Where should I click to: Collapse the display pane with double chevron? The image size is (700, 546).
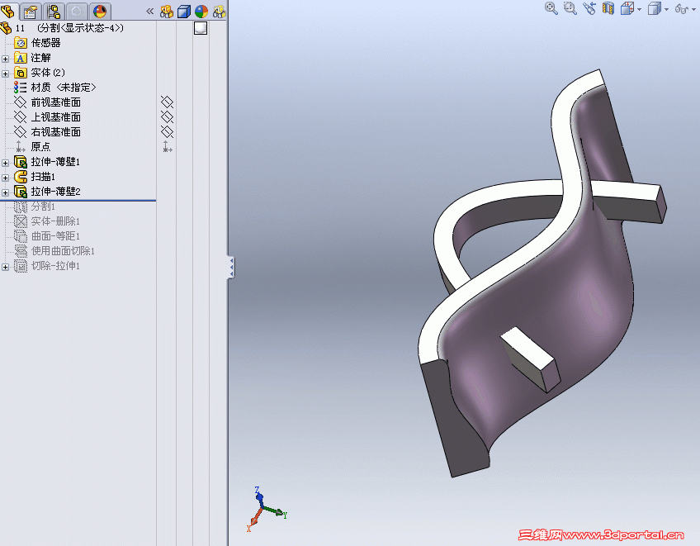(150, 12)
